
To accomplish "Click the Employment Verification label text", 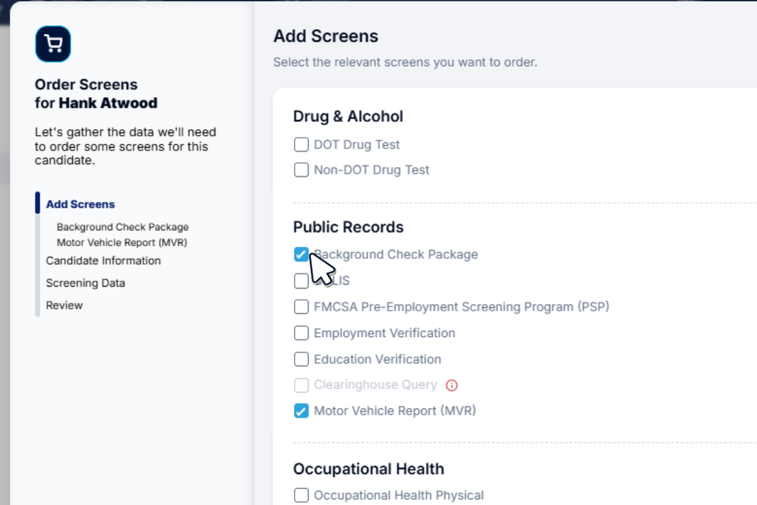I will tap(384, 333).
